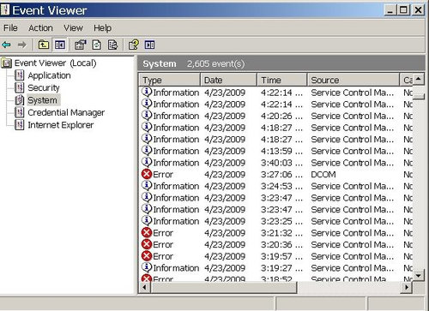This screenshot has width=429, height=311.
Task: Open the Help menu
Action: [x=102, y=28]
